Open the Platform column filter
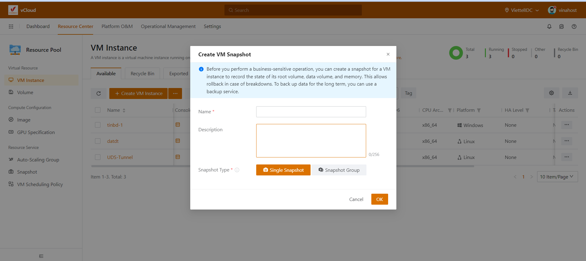The height and width of the screenshot is (261, 586). tap(479, 110)
